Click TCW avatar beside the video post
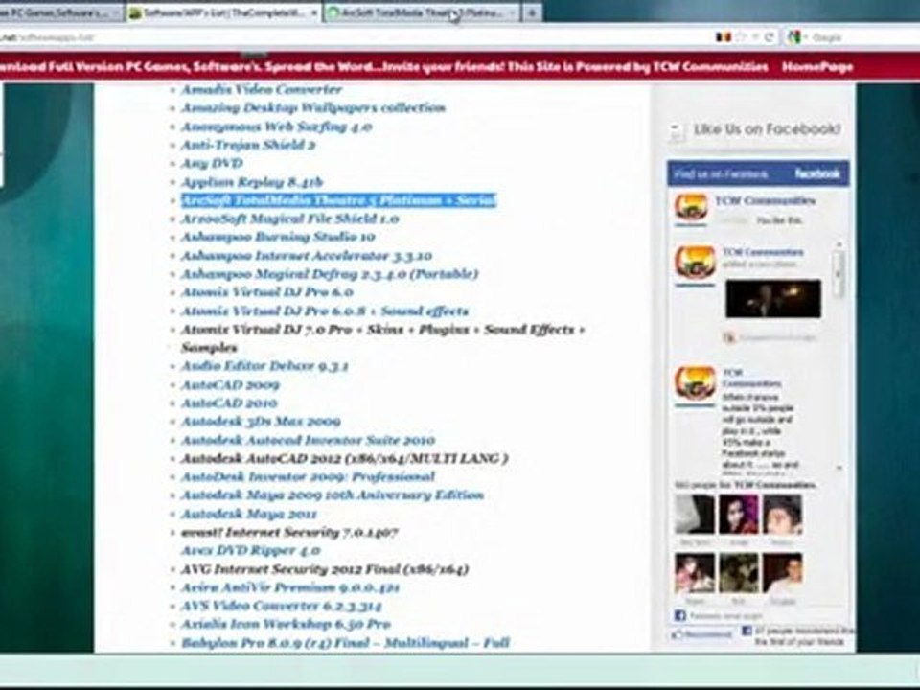The image size is (920, 690). (x=694, y=264)
